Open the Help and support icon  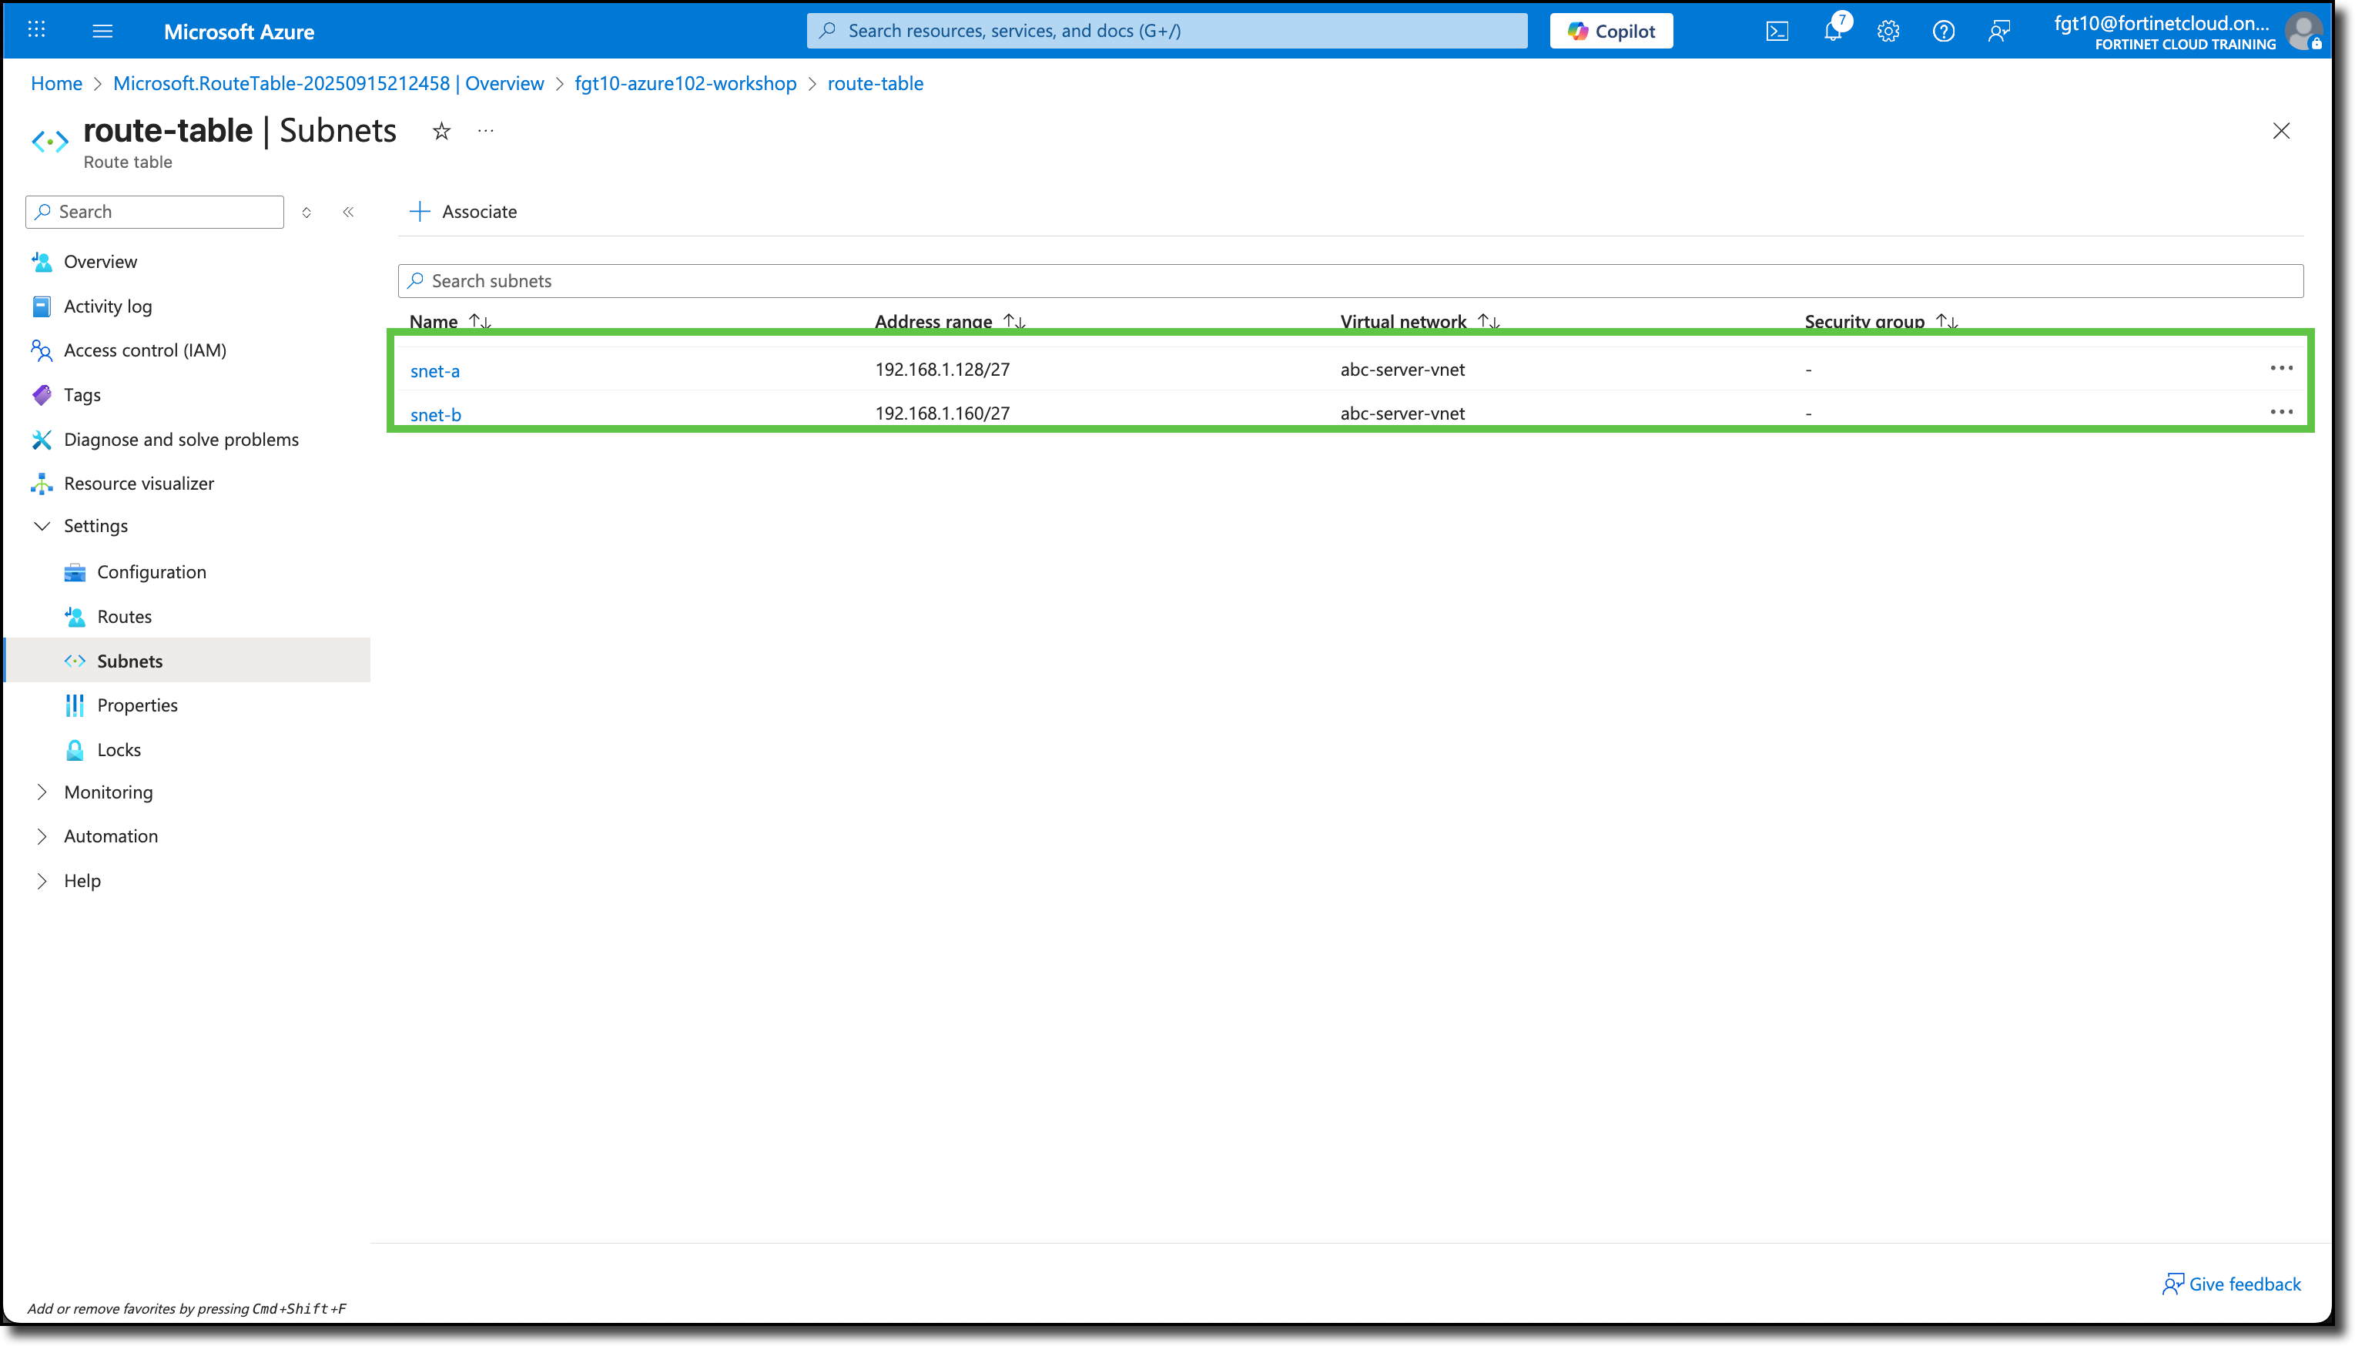[1943, 31]
